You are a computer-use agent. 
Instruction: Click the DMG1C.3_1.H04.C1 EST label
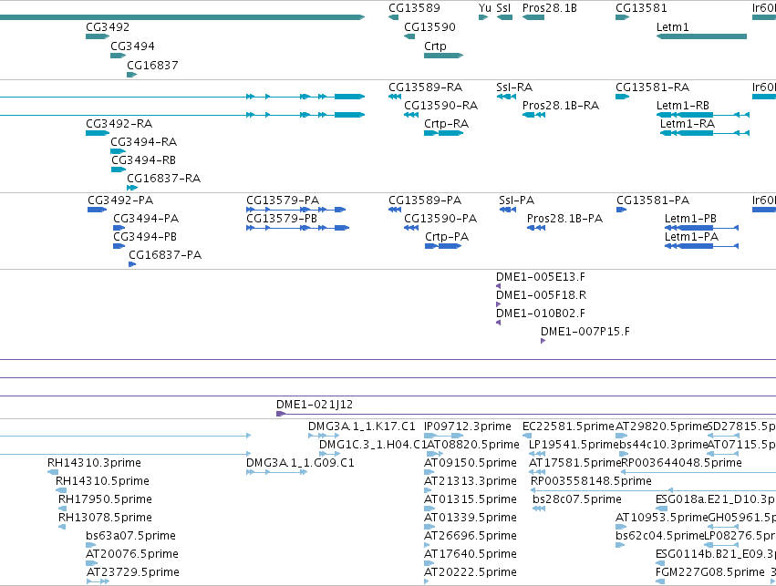pyautogui.click(x=372, y=445)
